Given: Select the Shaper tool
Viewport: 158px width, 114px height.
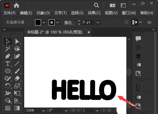Looking at the screenshot, I should (x=8, y=78).
